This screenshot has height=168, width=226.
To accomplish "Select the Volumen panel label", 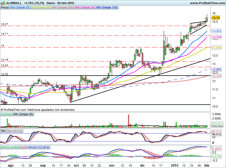I will tap(6, 115).
